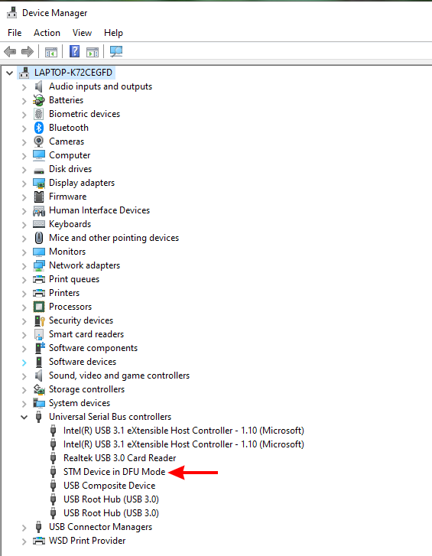Click the Processors chip icon
The height and width of the screenshot is (556, 432).
coord(39,307)
